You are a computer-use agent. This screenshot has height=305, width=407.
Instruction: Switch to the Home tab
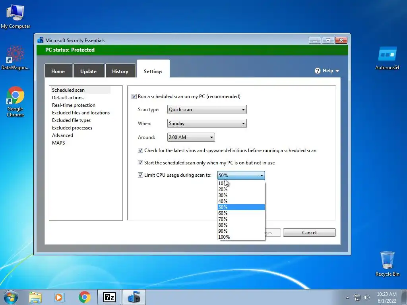pyautogui.click(x=58, y=71)
